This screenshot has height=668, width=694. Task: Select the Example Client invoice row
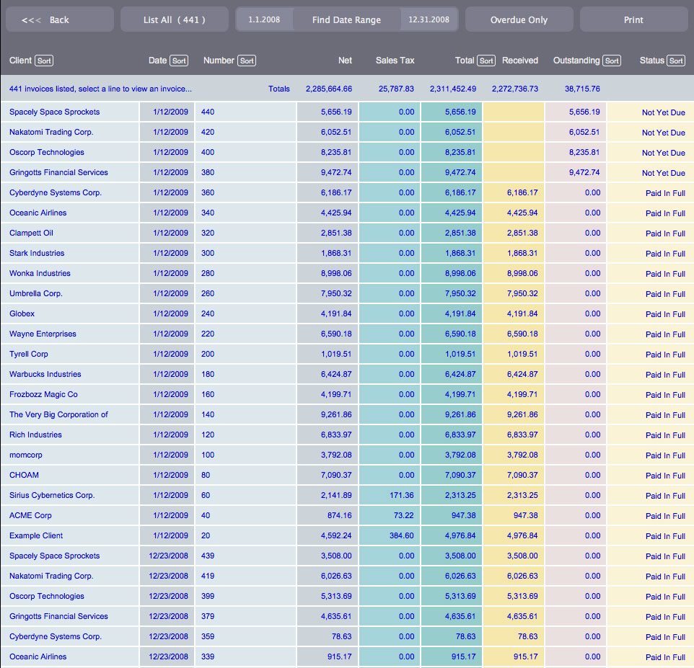pyautogui.click(x=347, y=536)
